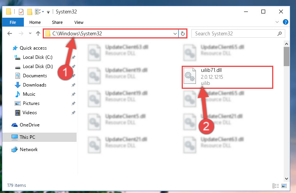This screenshot has width=296, height=193.
Task: Unpin Videos using its pin icon
Action: pyautogui.click(x=73, y=113)
